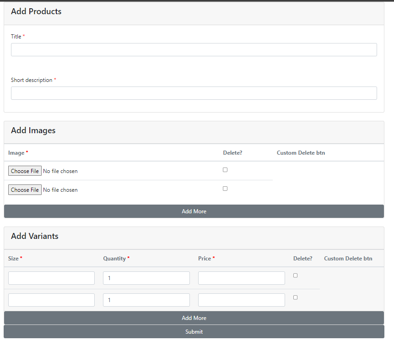Click Size field in first variant row
This screenshot has width=394, height=346.
click(51, 278)
